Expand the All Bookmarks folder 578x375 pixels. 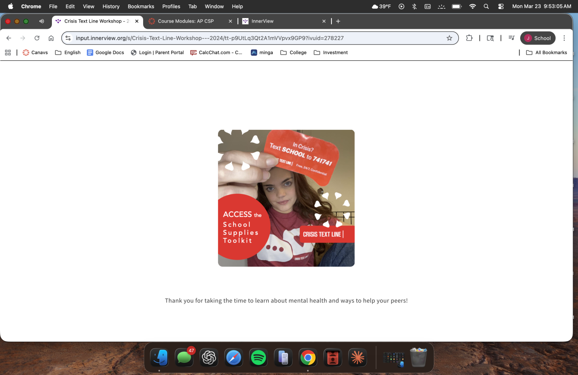tap(547, 53)
